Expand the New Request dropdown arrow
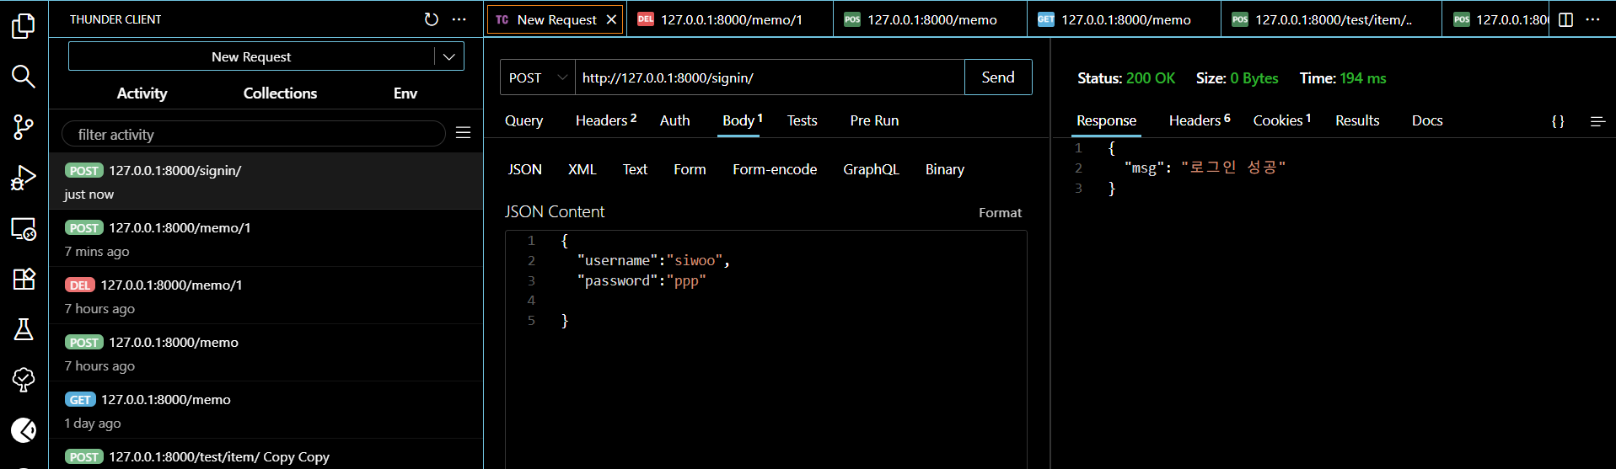This screenshot has height=469, width=1616. pos(449,56)
